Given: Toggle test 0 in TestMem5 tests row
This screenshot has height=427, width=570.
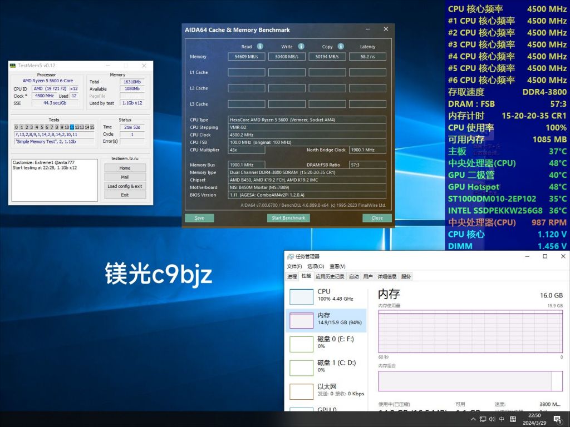Looking at the screenshot, I should coord(16,127).
